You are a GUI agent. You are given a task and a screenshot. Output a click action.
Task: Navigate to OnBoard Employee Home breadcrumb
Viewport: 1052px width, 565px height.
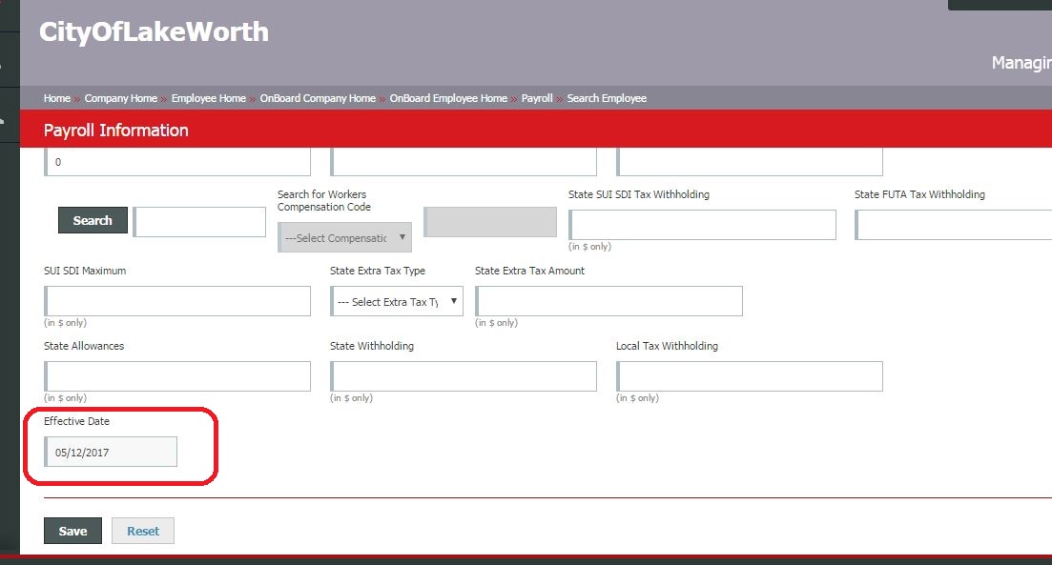448,98
